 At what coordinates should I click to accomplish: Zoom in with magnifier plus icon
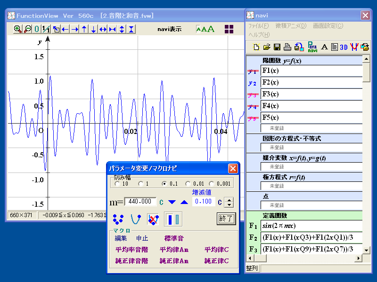click(18, 29)
